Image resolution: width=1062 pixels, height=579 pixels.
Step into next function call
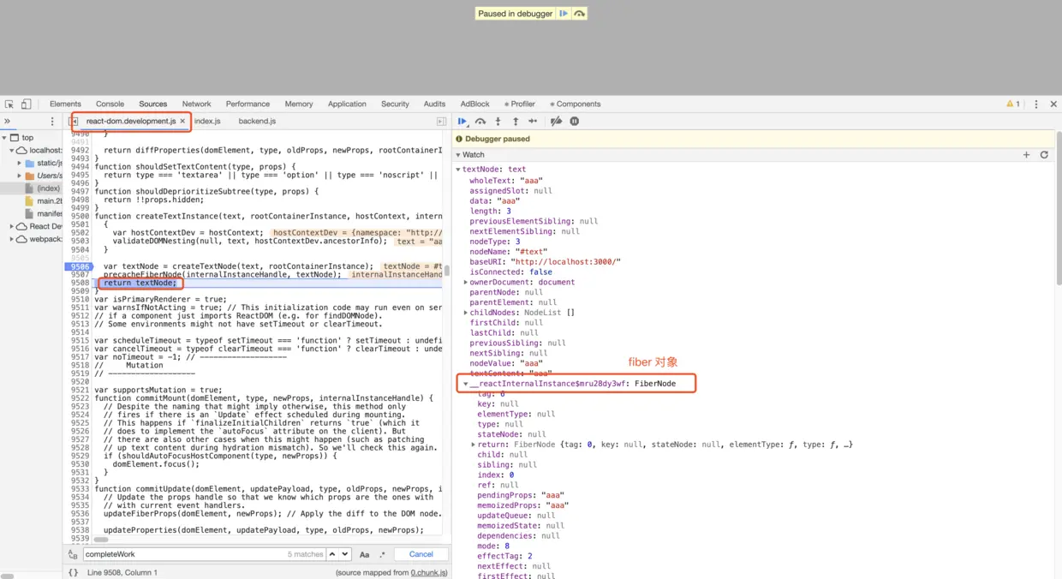pos(498,122)
